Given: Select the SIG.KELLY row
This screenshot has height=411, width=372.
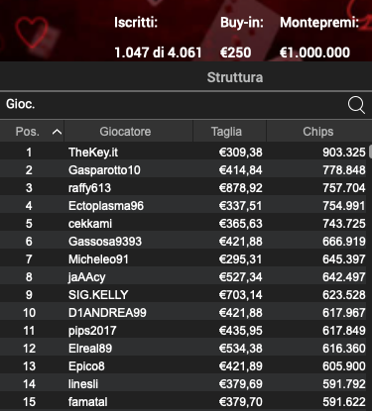Looking at the screenshot, I should [x=185, y=295].
